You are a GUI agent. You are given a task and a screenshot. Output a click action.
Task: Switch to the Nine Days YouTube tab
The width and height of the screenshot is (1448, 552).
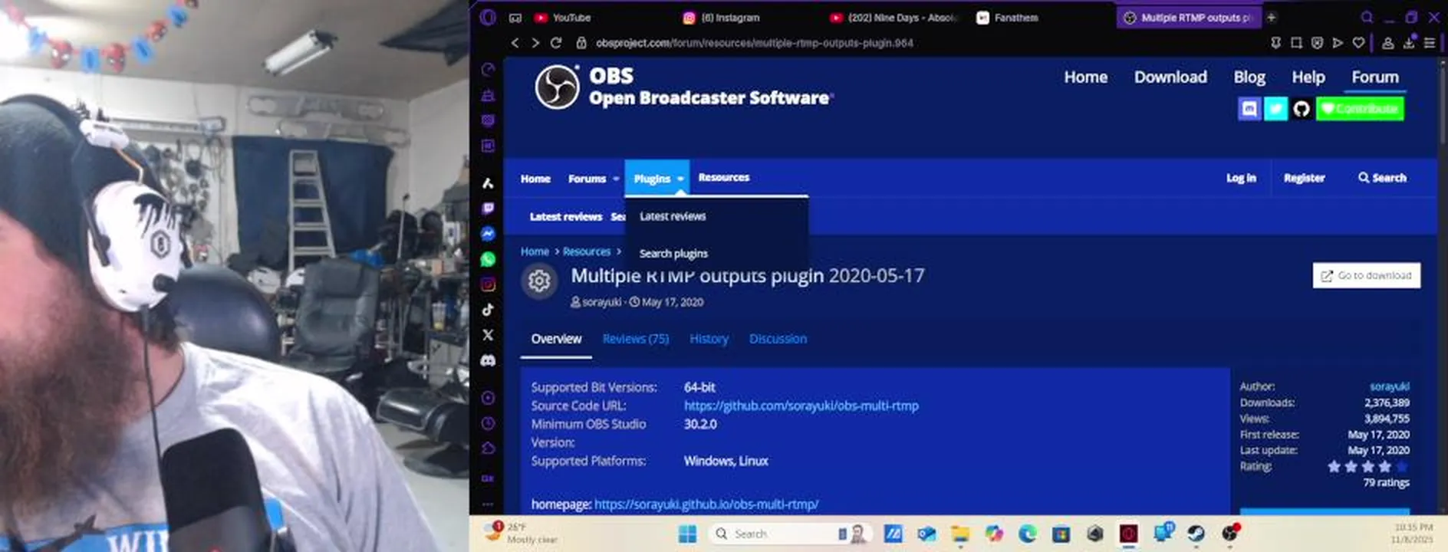click(893, 17)
